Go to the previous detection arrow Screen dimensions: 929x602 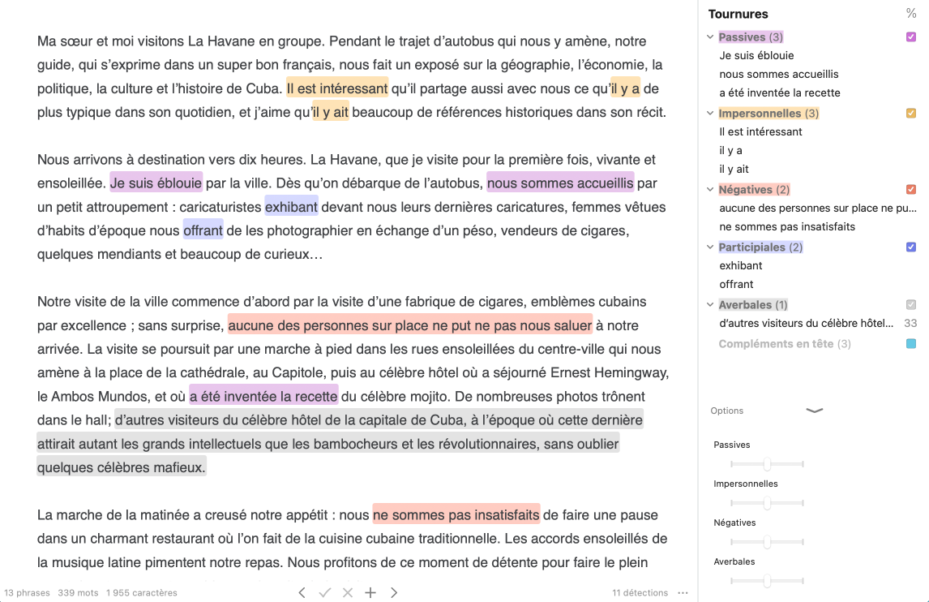pos(302,592)
